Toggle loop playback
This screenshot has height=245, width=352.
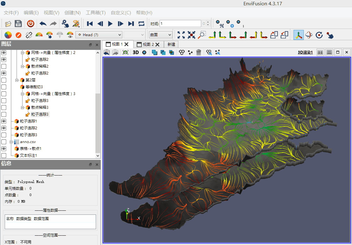click(141, 24)
